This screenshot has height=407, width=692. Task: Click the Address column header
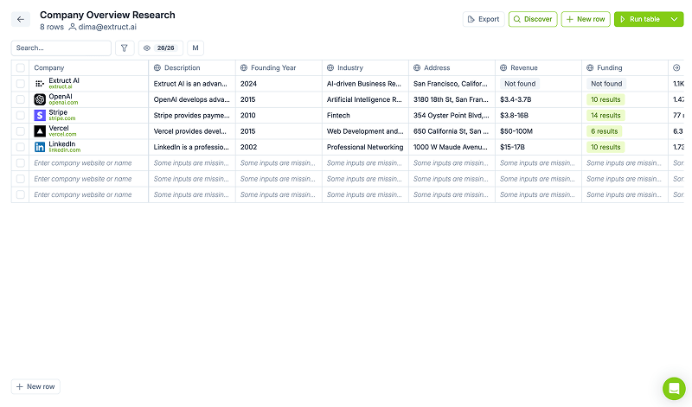coord(452,68)
